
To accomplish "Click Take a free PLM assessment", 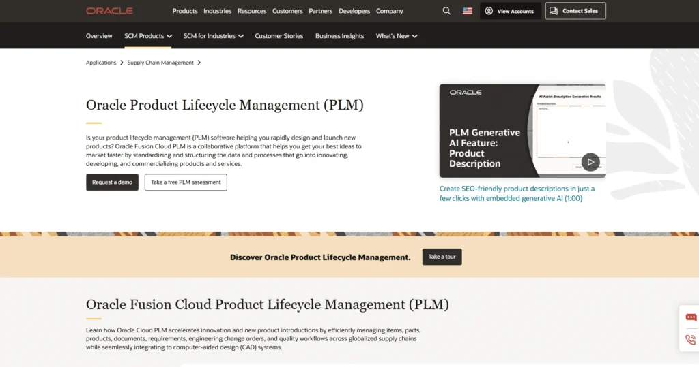I will tap(186, 182).
